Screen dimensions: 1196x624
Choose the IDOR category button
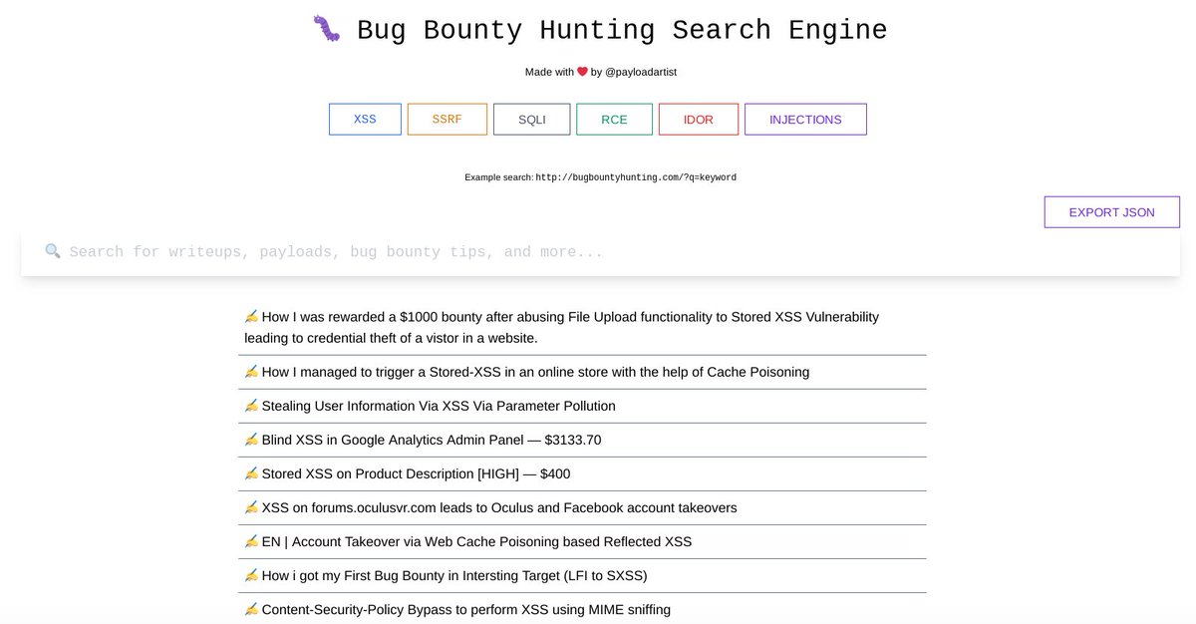pos(699,120)
